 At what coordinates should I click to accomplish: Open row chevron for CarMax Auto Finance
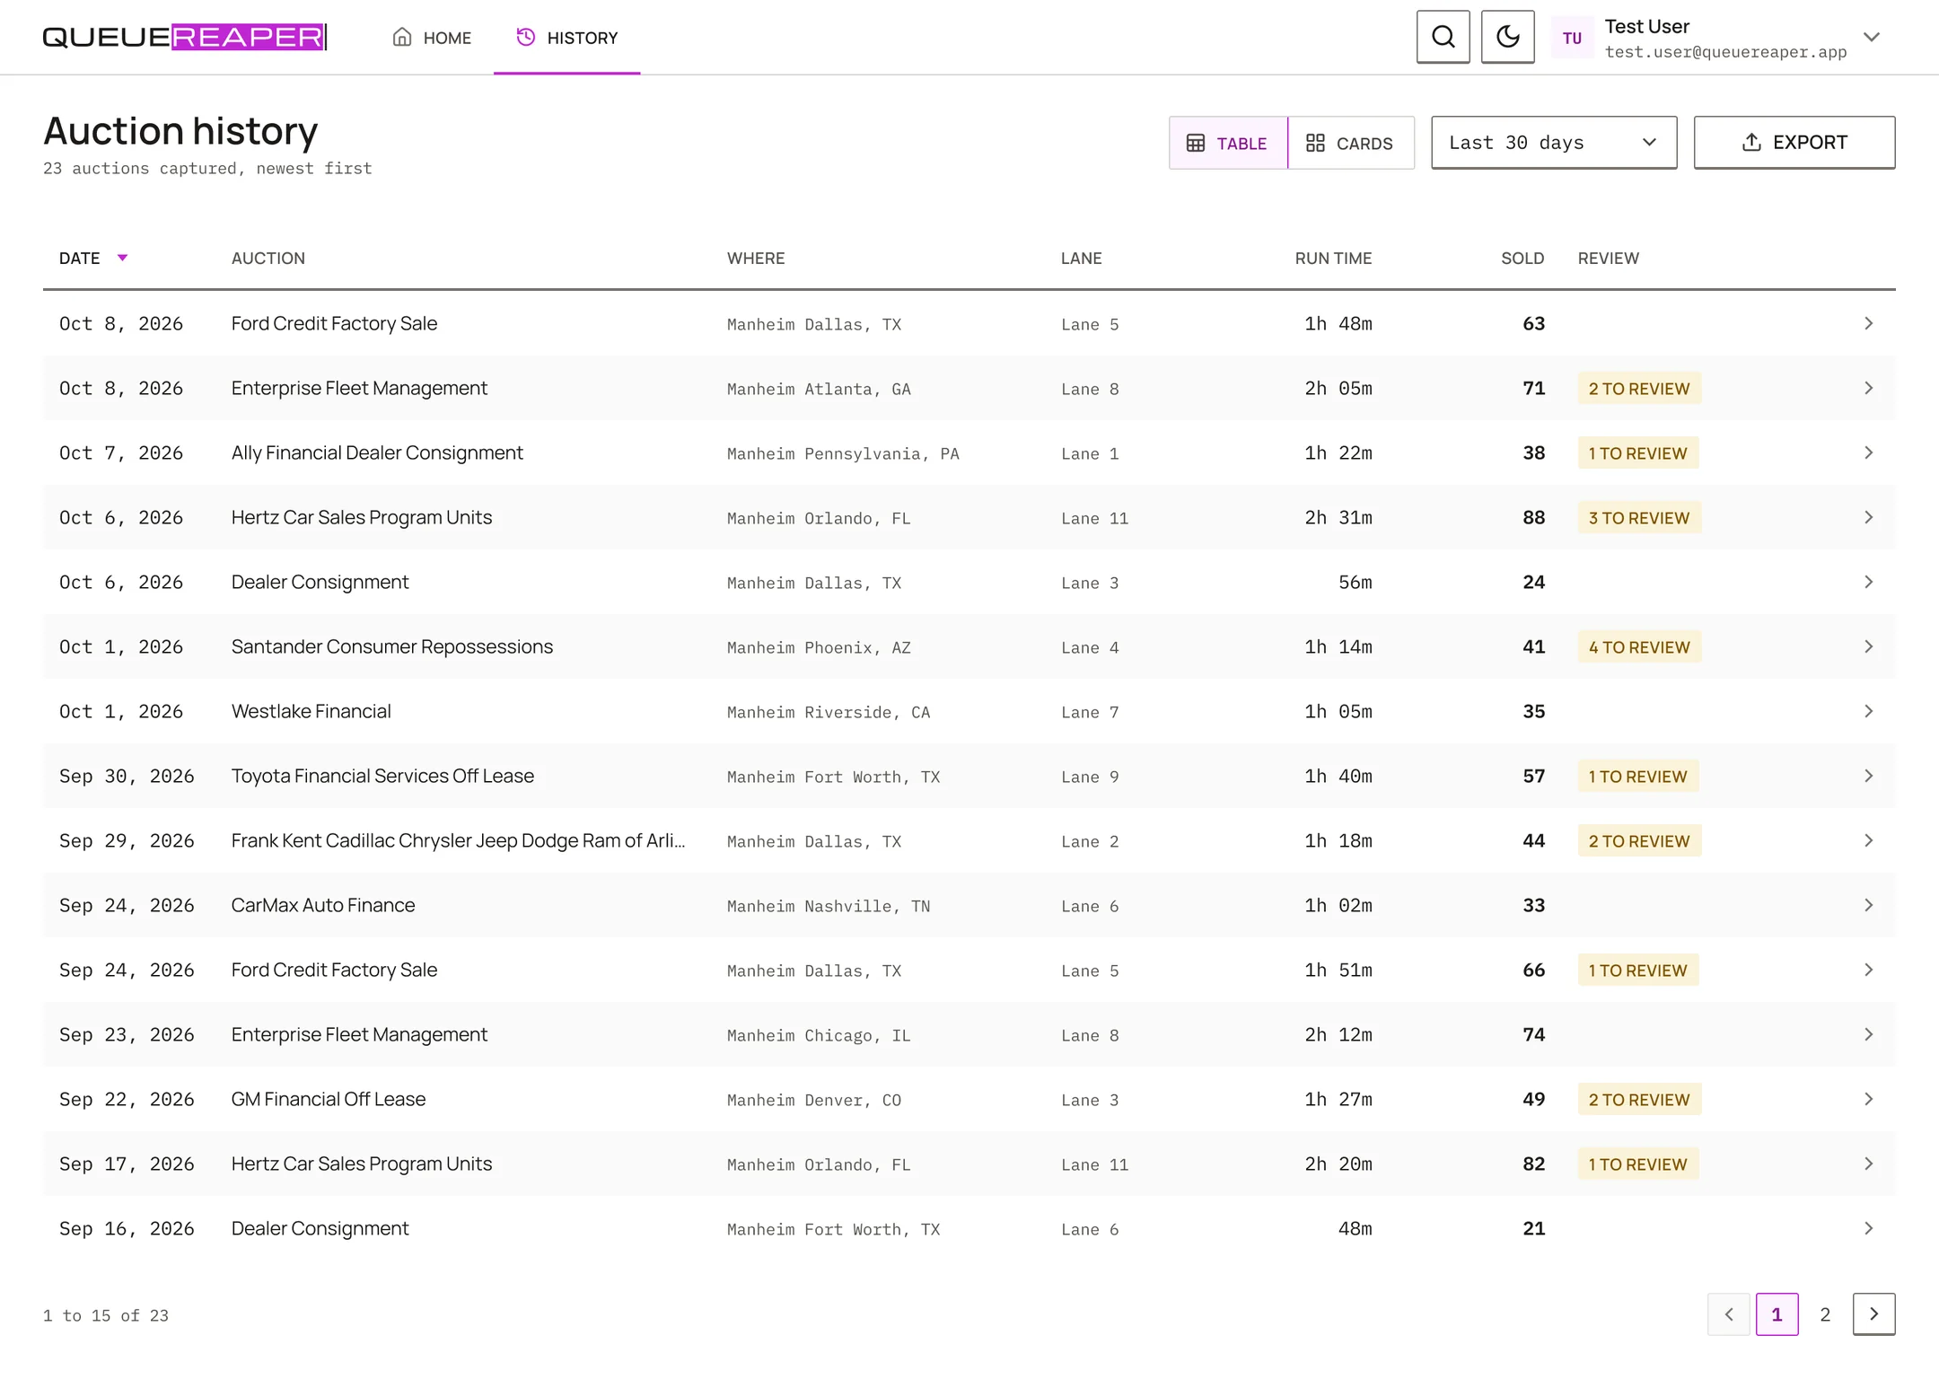click(x=1869, y=905)
